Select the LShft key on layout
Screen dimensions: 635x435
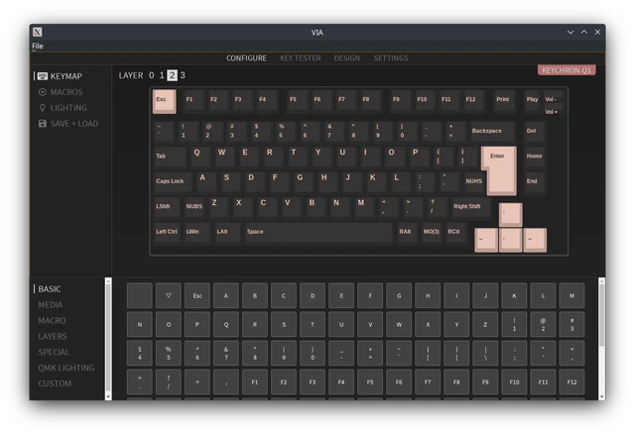pos(167,207)
